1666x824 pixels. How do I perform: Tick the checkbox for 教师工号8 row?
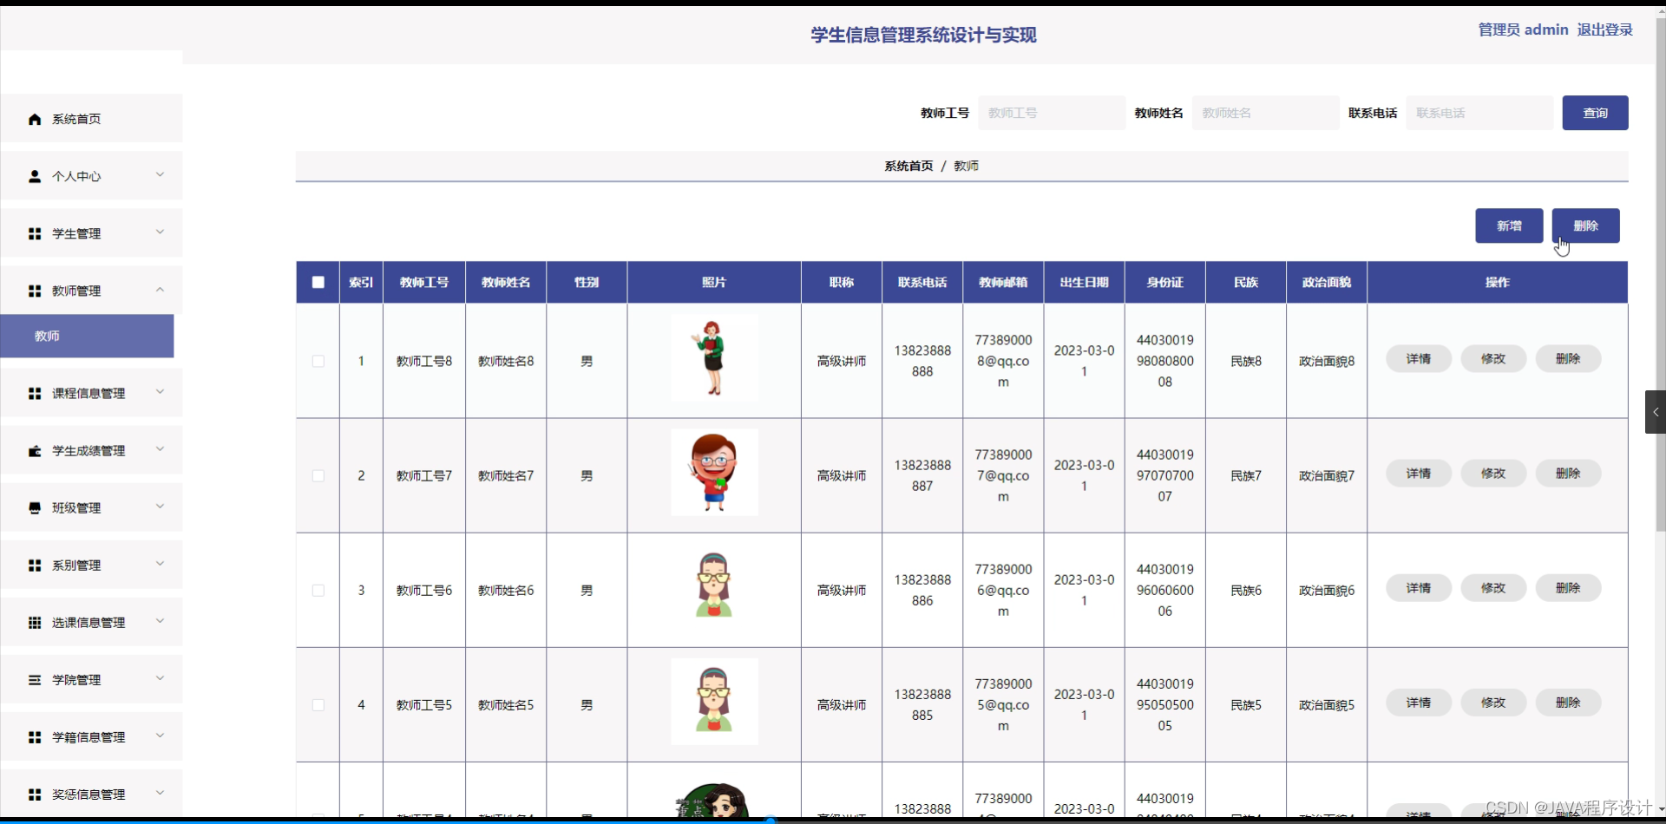point(318,362)
